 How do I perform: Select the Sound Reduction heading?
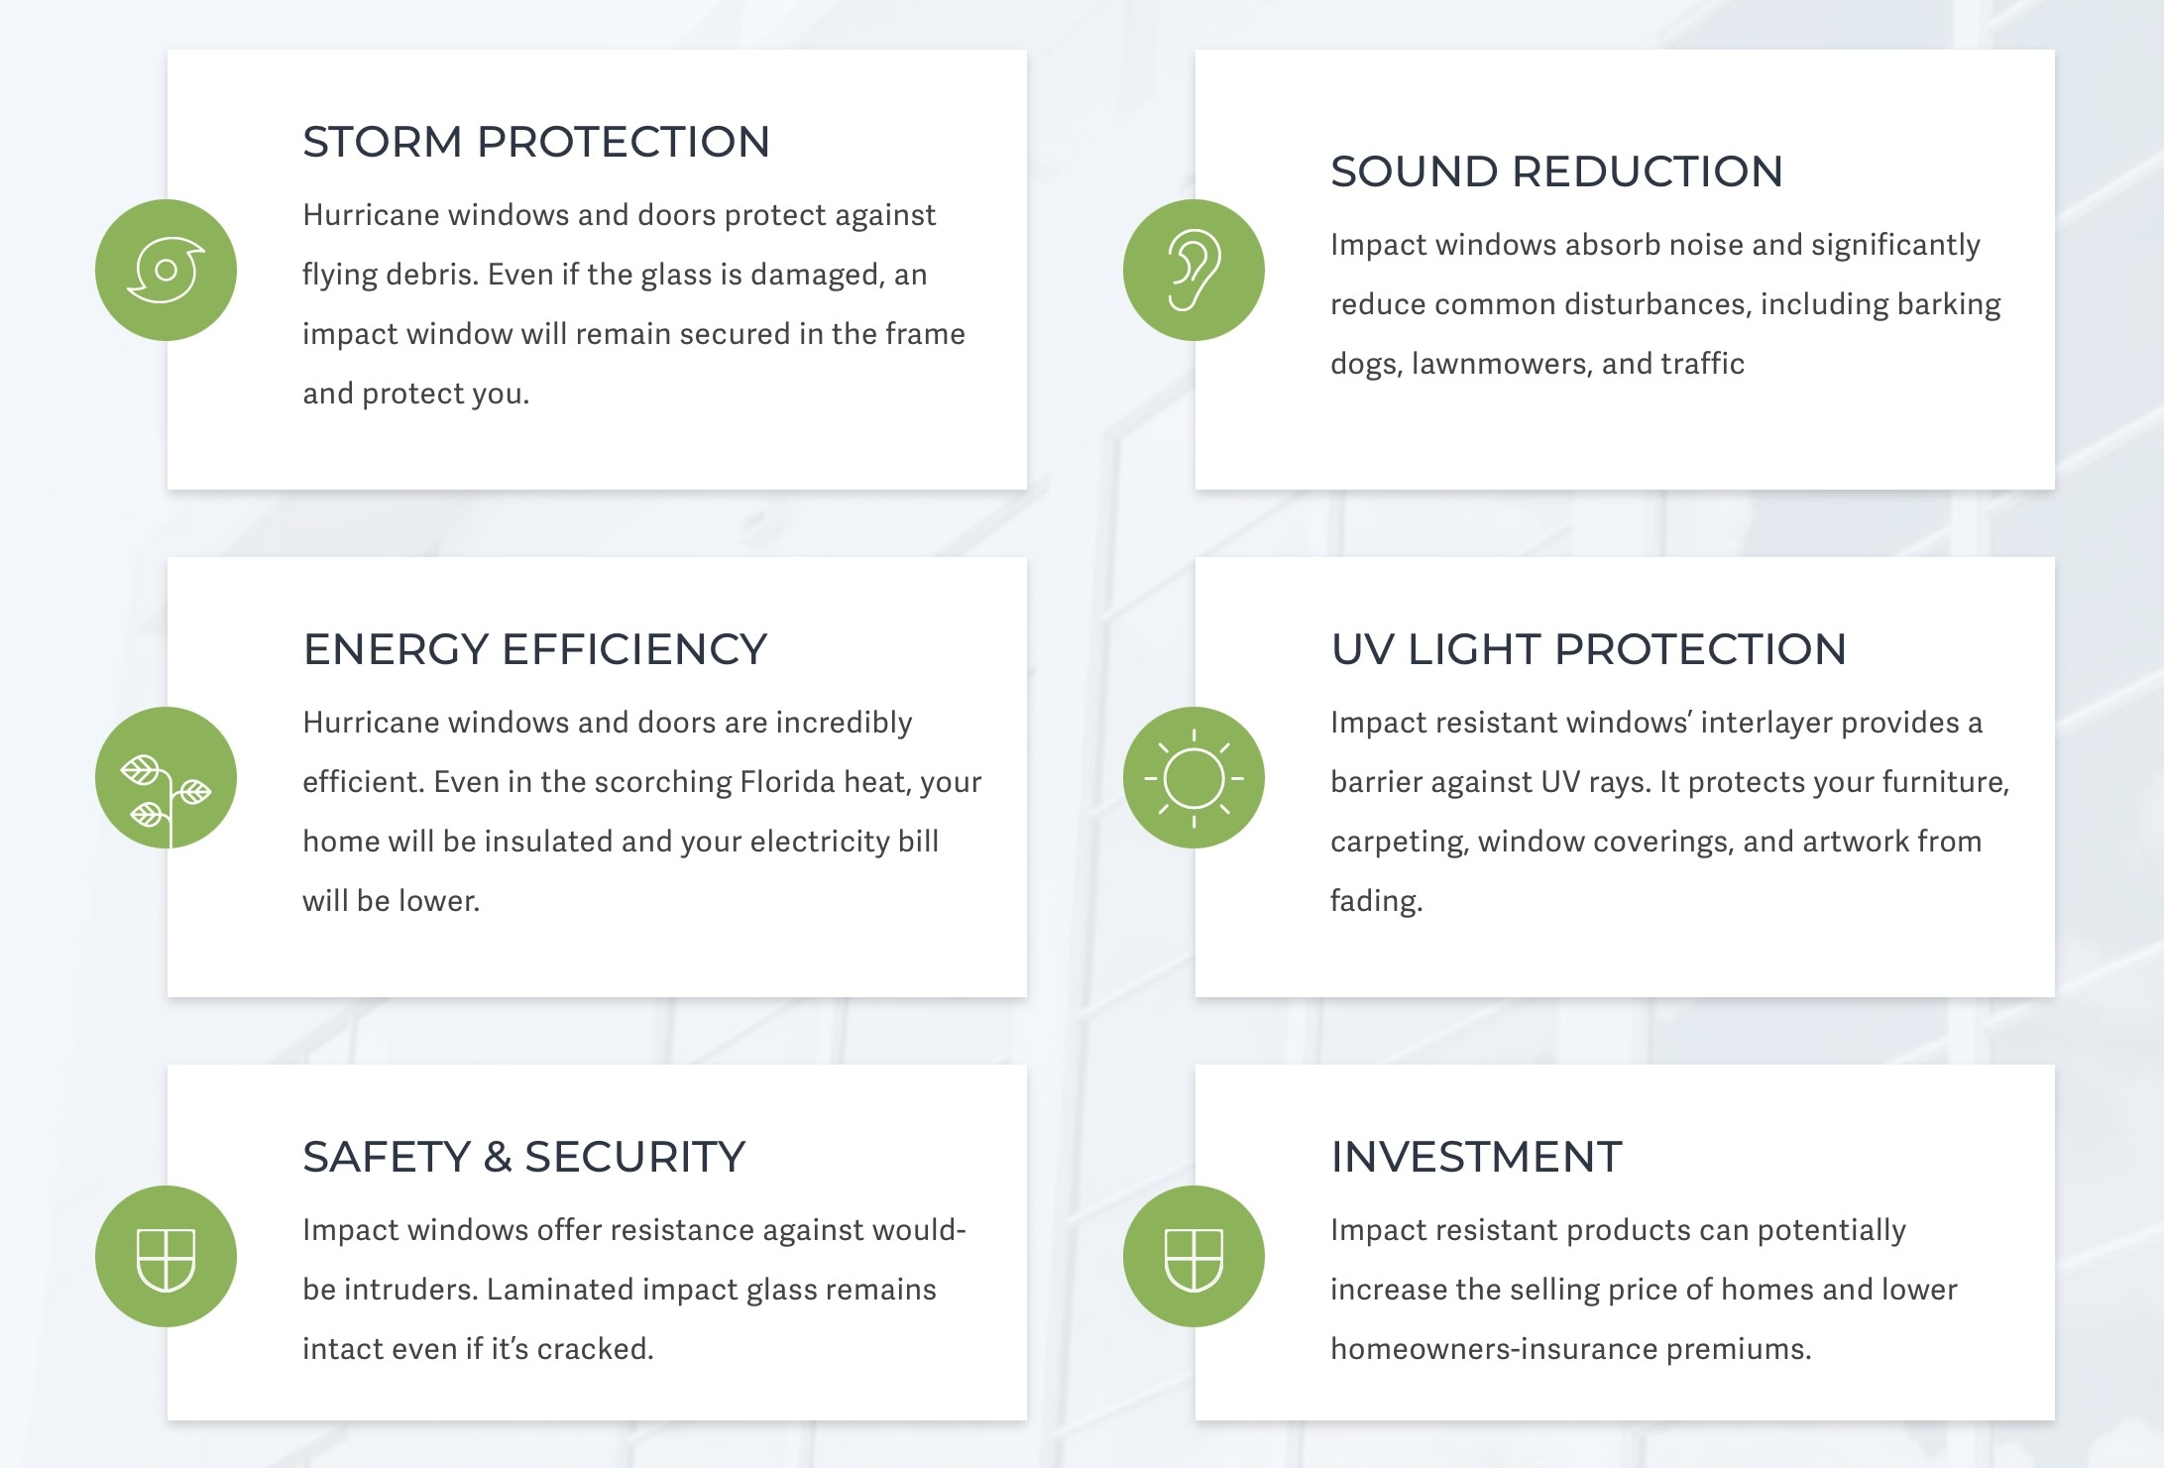1556,171
